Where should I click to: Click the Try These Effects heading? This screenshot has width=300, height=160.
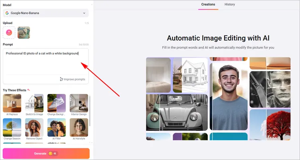(14, 90)
